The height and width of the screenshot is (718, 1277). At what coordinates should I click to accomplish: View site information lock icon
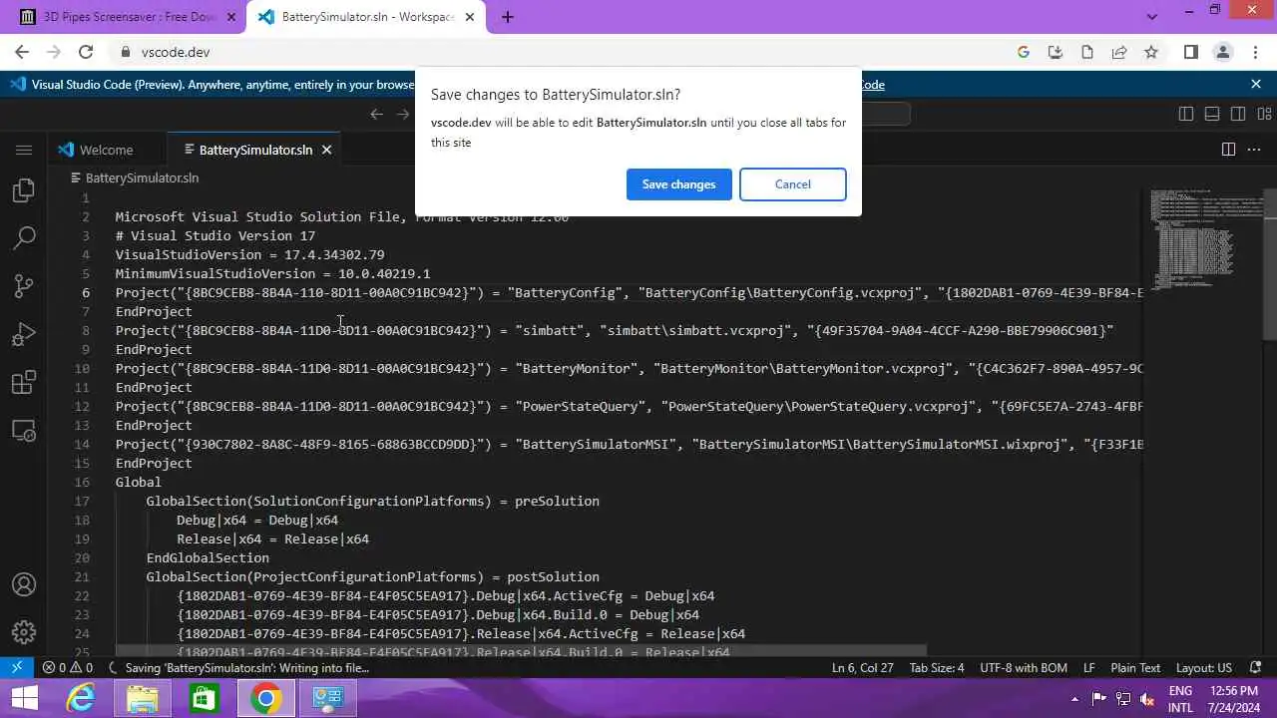click(126, 52)
